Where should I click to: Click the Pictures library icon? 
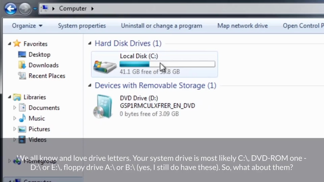(22, 129)
